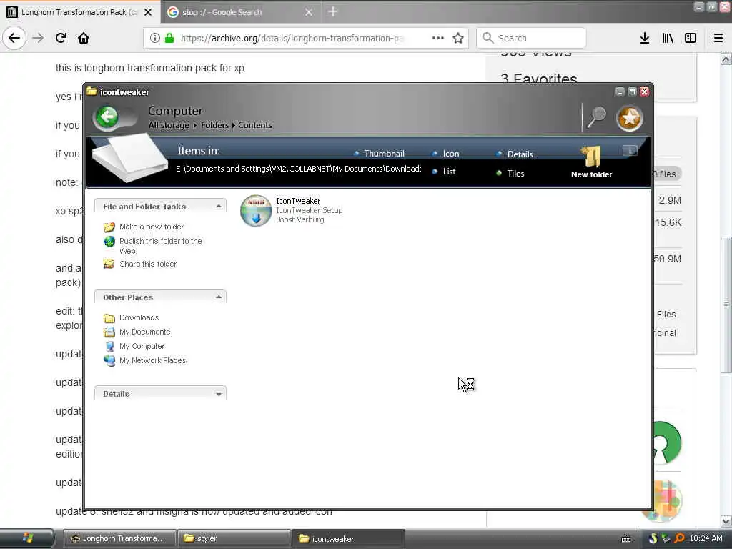Select the Icon view option
Viewport: 732px width, 549px height.
coord(446,154)
